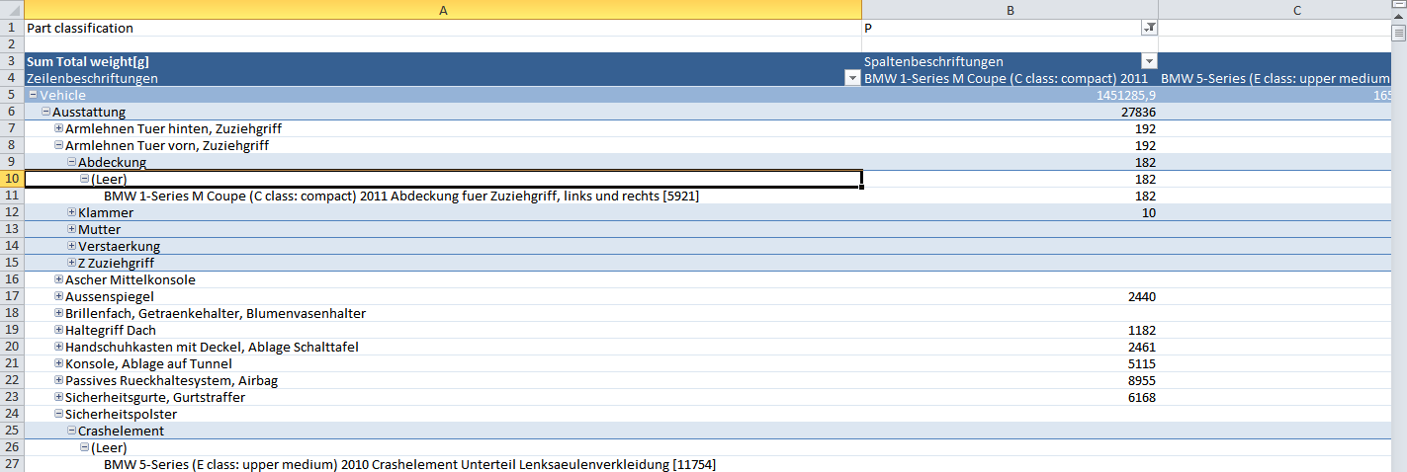Click the Handschuhkasten value 2461
The width and height of the screenshot is (1407, 472).
(x=1010, y=348)
